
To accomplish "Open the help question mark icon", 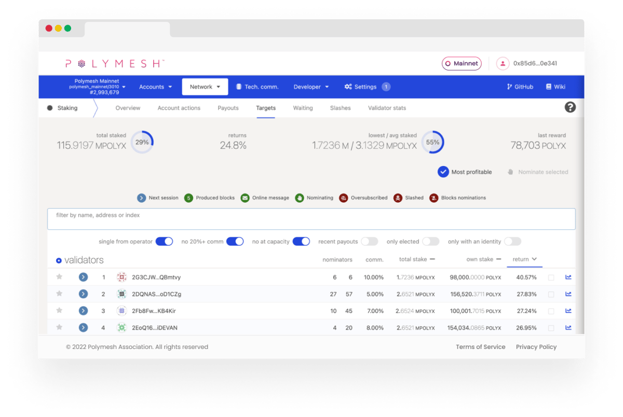I will click(570, 107).
